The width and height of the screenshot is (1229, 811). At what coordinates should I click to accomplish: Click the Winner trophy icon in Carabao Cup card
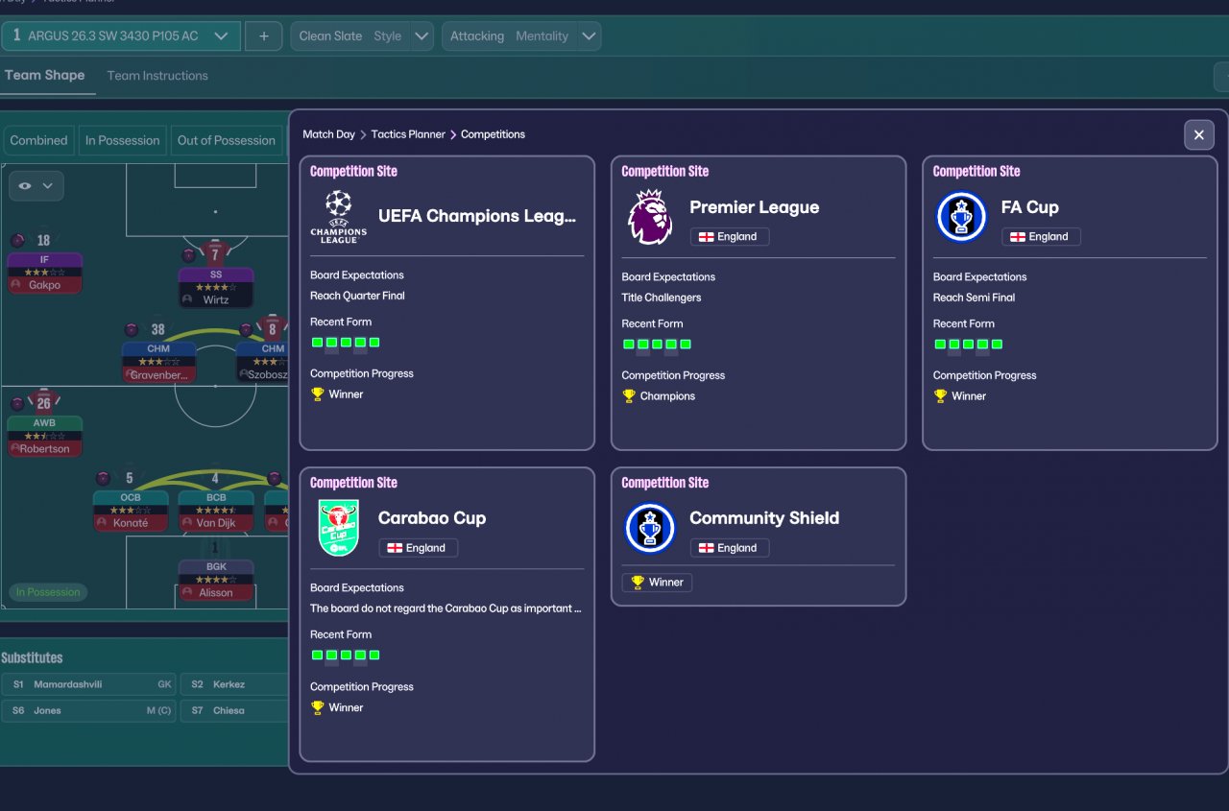tap(318, 708)
